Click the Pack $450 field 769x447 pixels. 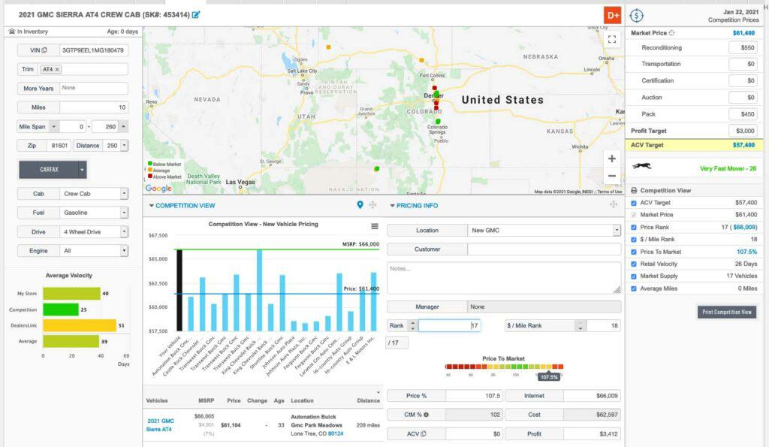(x=743, y=114)
